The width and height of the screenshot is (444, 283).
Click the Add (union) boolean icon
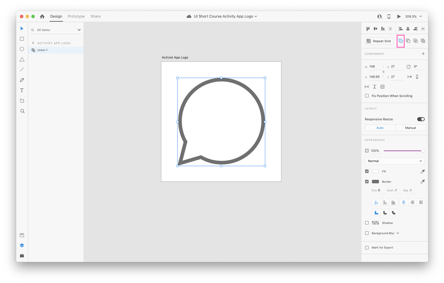[400, 41]
